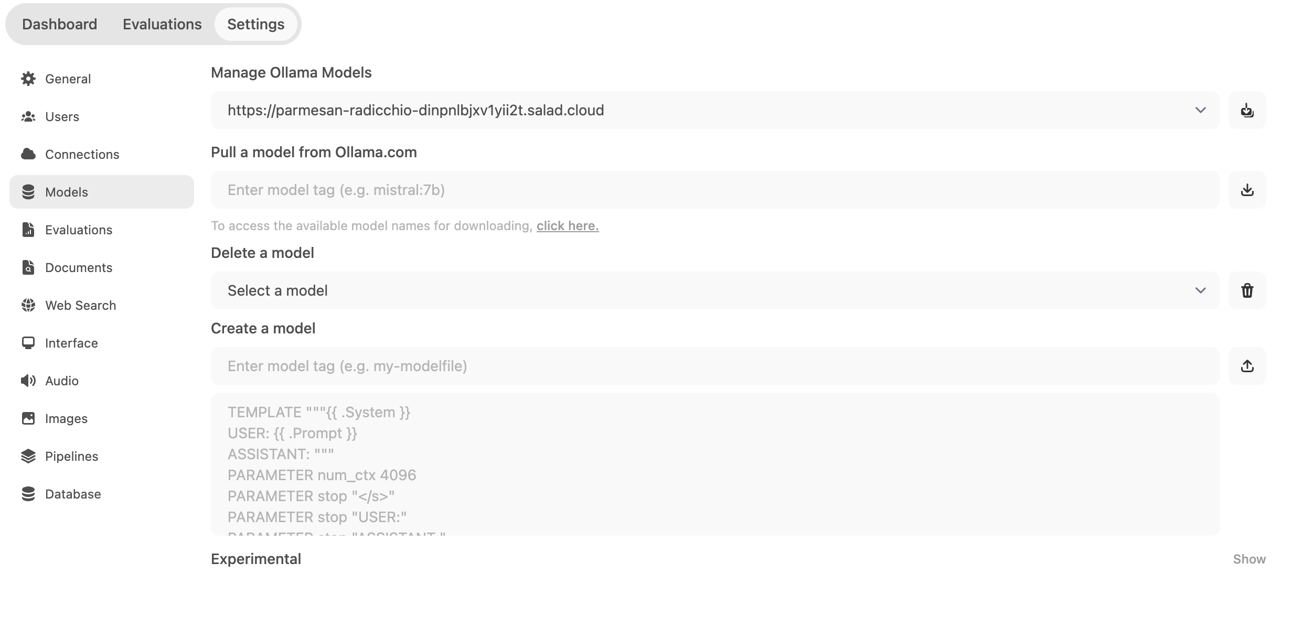
Task: Focus the pull model tag input
Action: 715,190
